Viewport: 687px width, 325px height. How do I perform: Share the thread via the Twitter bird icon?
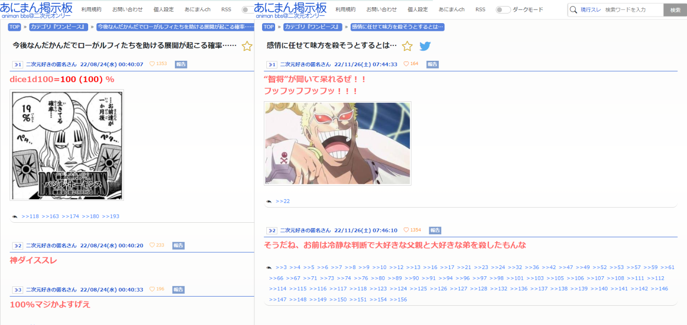[x=425, y=46]
